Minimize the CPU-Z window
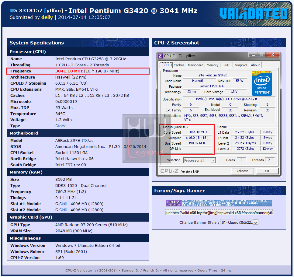Image resolution: width=294 pixels, height=277 pixels. (x=253, y=55)
